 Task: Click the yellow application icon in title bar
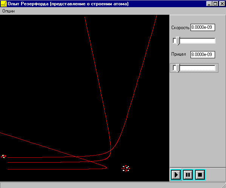(4, 4)
